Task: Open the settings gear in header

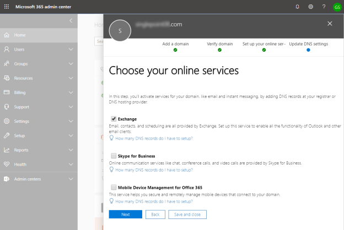Action: tap(311, 7)
